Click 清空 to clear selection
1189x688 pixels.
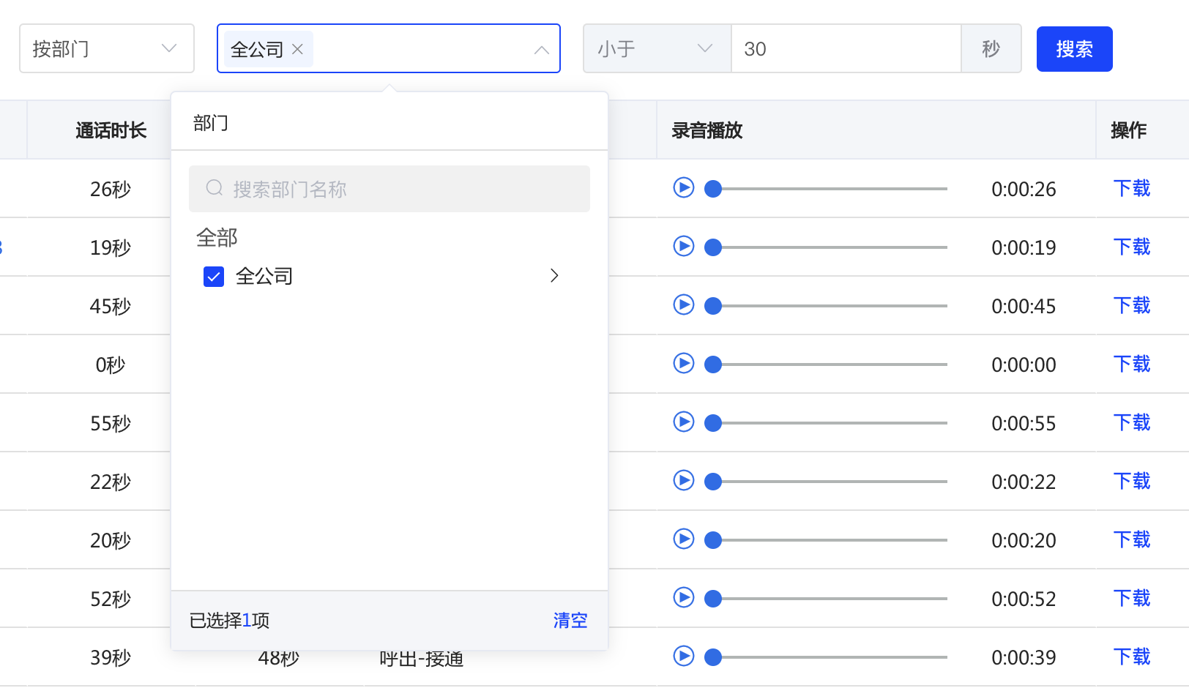point(570,621)
